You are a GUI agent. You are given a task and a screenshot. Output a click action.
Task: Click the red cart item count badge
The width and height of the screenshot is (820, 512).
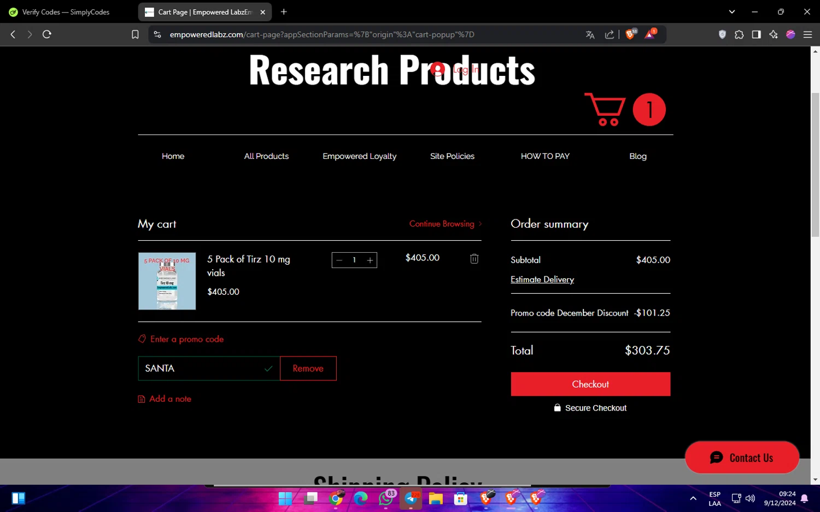tap(649, 110)
